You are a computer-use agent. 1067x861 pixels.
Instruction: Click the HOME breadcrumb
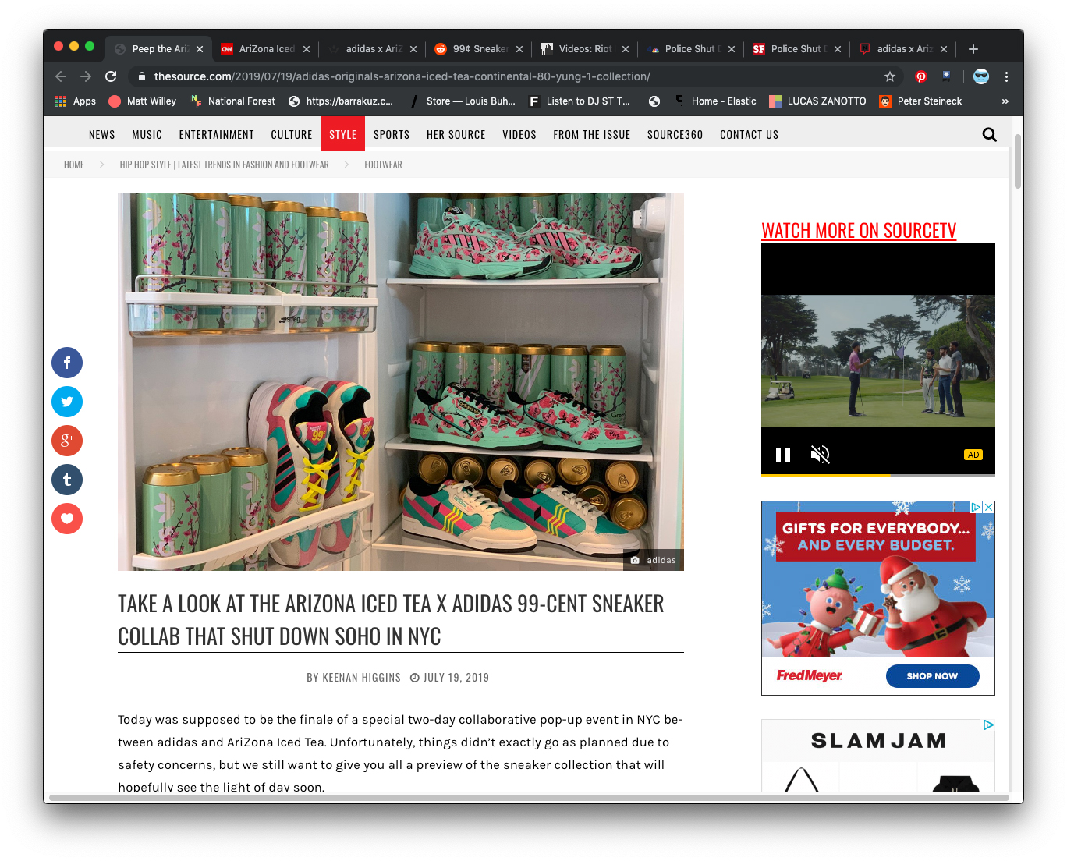74,165
